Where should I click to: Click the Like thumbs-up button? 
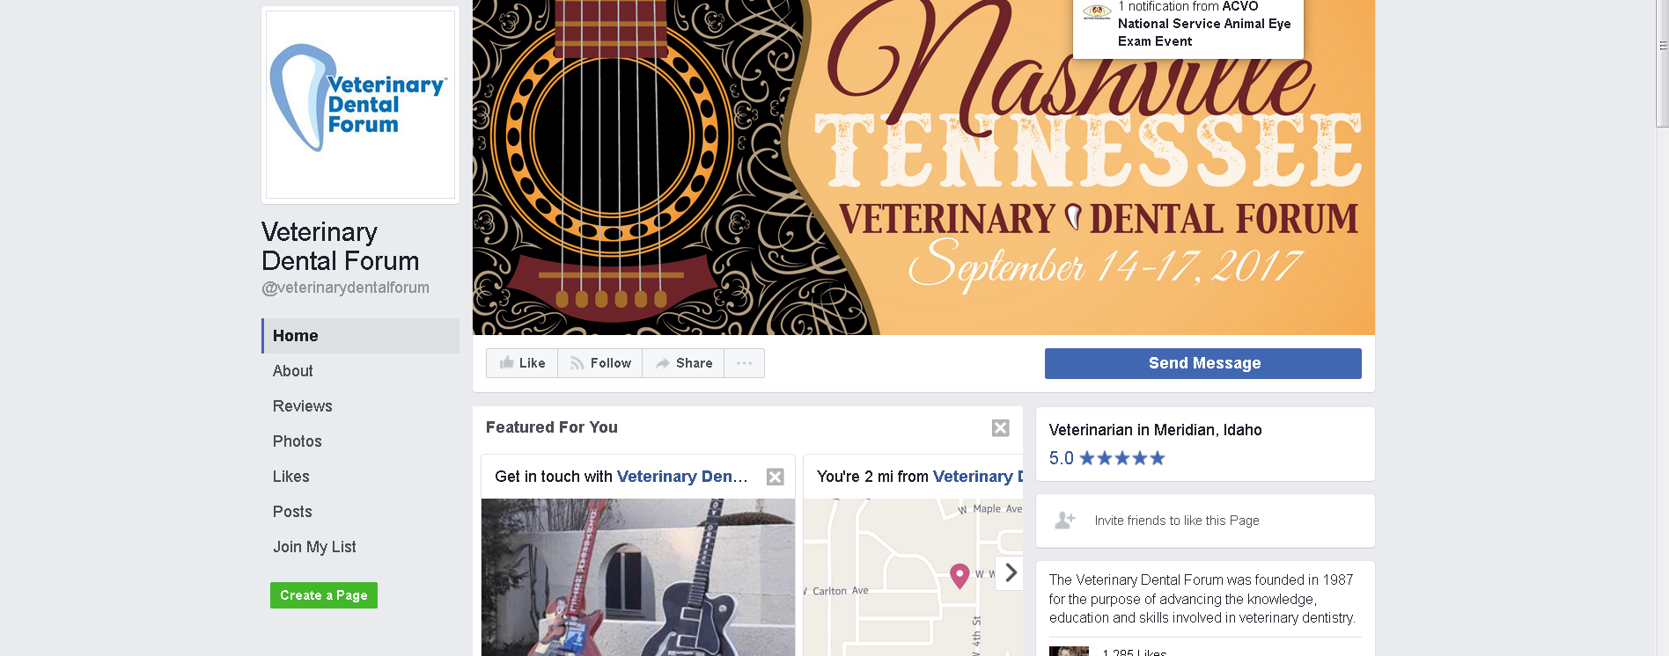coord(522,363)
